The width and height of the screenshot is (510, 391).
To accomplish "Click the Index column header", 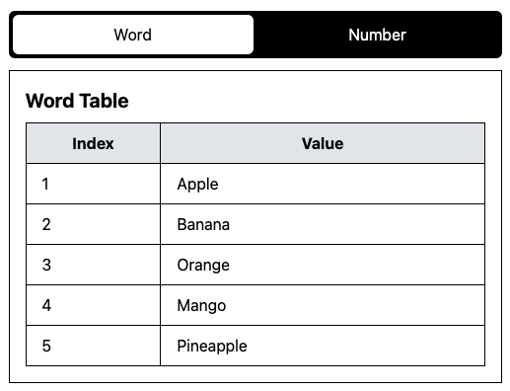I will pyautogui.click(x=93, y=143).
